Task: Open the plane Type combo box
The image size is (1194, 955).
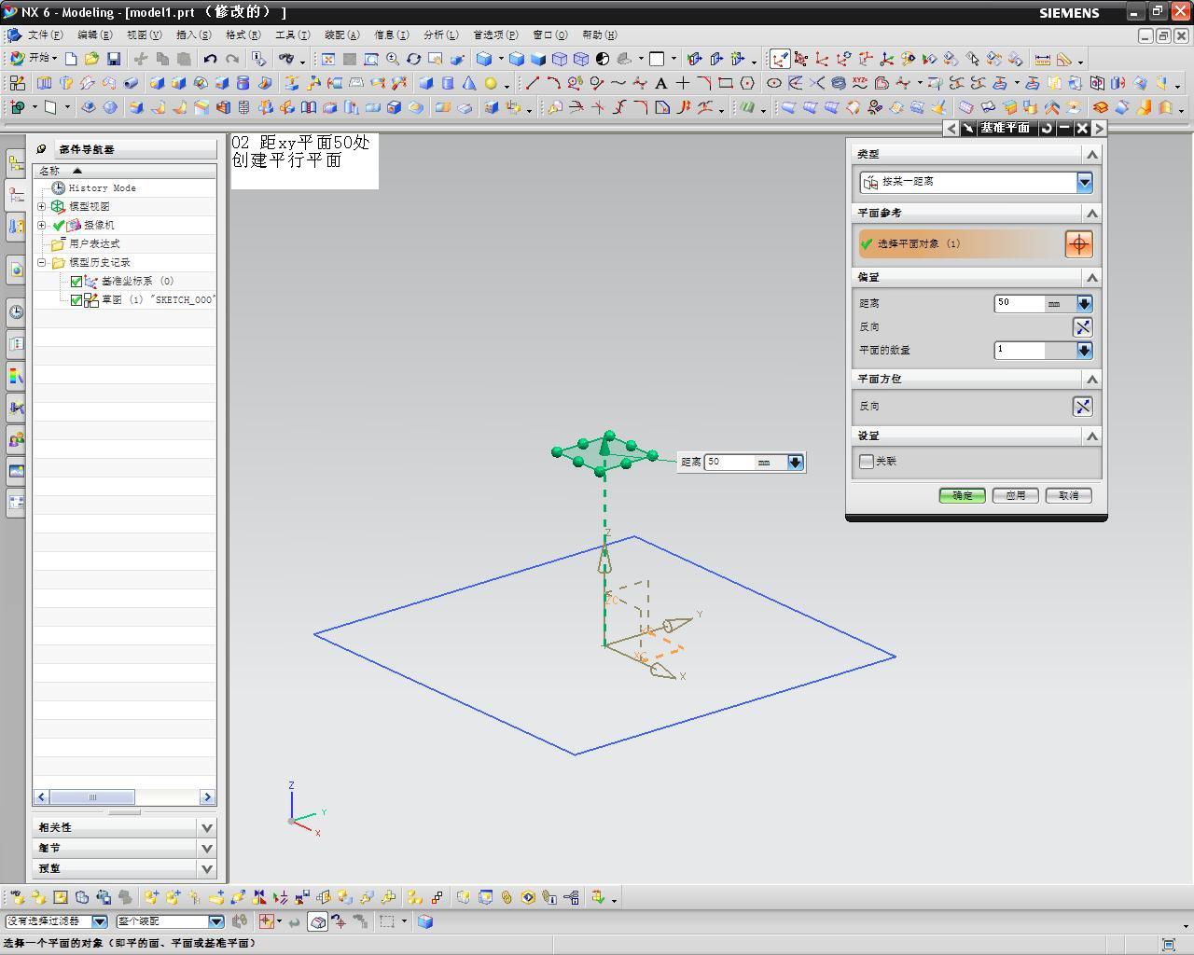Action: [x=976, y=182]
